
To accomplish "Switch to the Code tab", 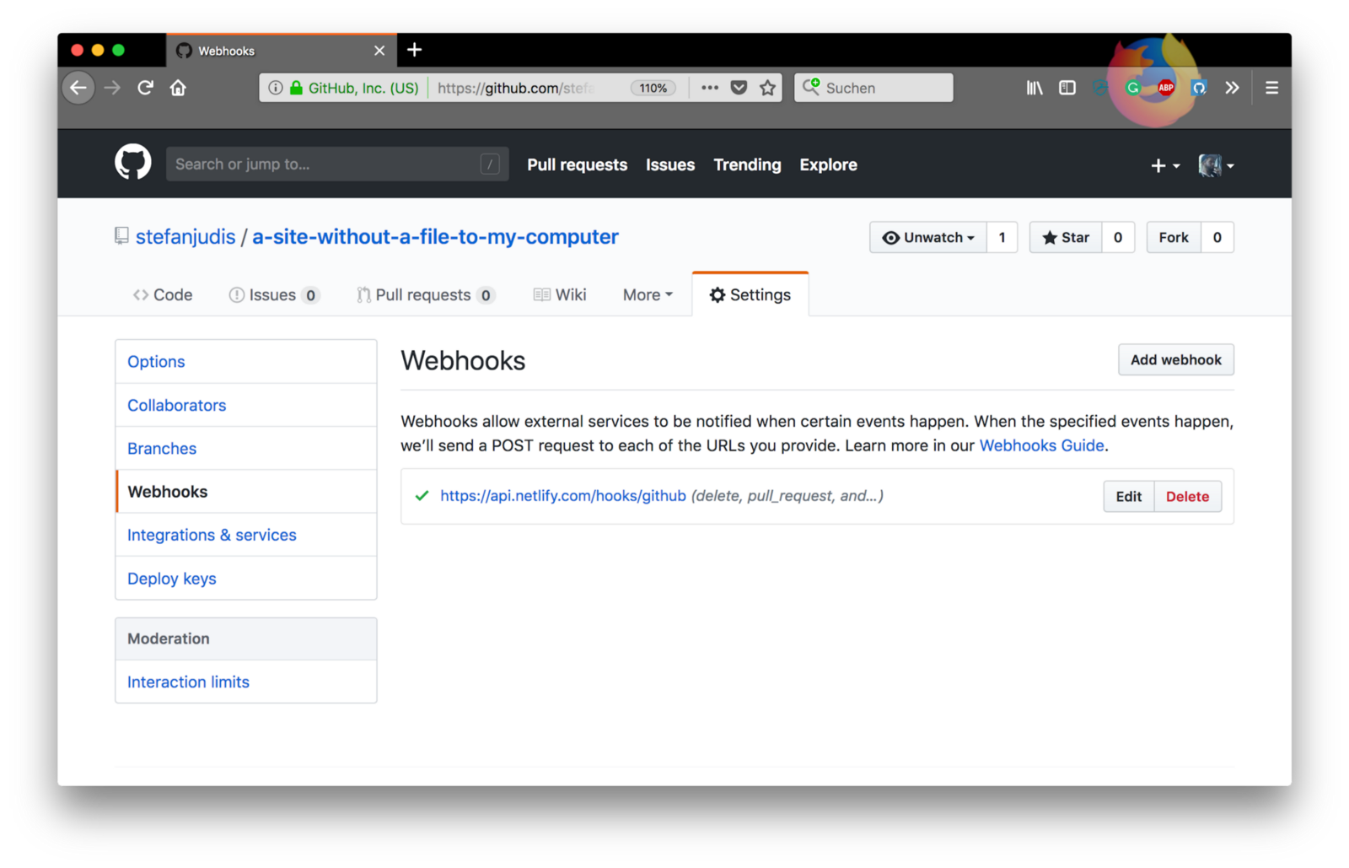I will (163, 295).
